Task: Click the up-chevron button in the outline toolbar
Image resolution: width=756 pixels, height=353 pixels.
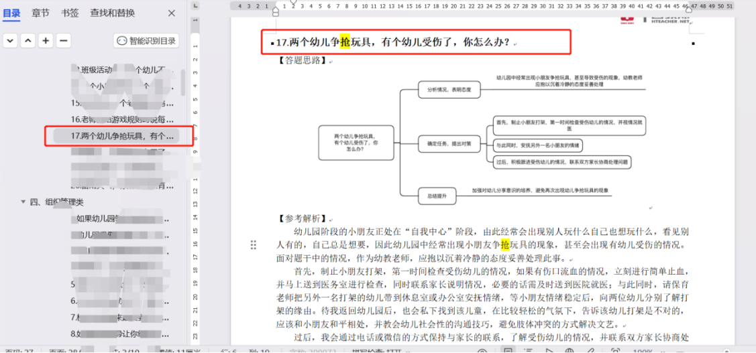Action: pyautogui.click(x=28, y=41)
